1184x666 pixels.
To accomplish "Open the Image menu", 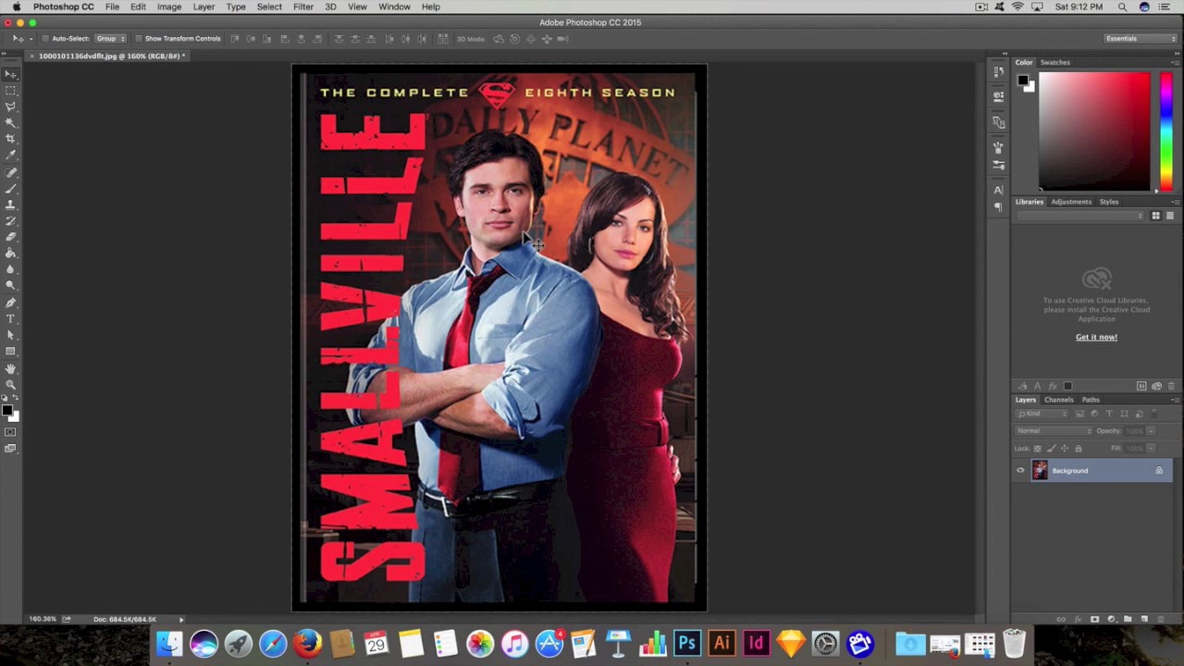I will [169, 6].
